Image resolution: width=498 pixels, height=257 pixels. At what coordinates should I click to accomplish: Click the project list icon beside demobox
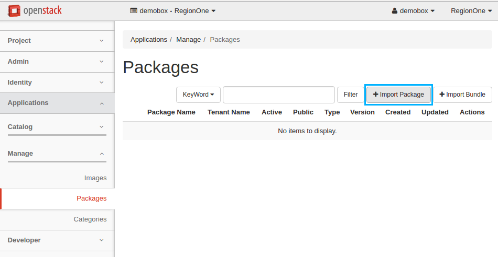point(134,10)
